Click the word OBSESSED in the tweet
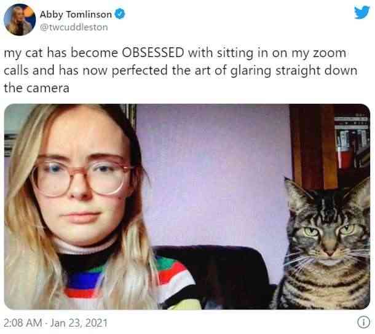This screenshot has height=334, width=375. point(153,53)
